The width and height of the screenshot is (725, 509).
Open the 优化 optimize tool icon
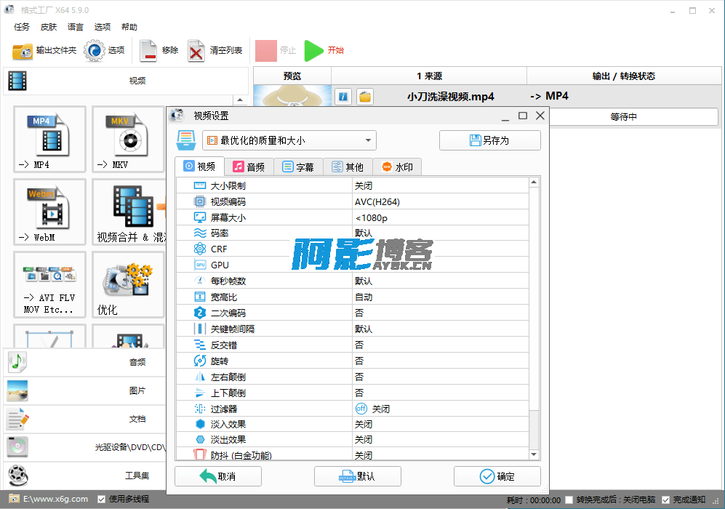128,284
